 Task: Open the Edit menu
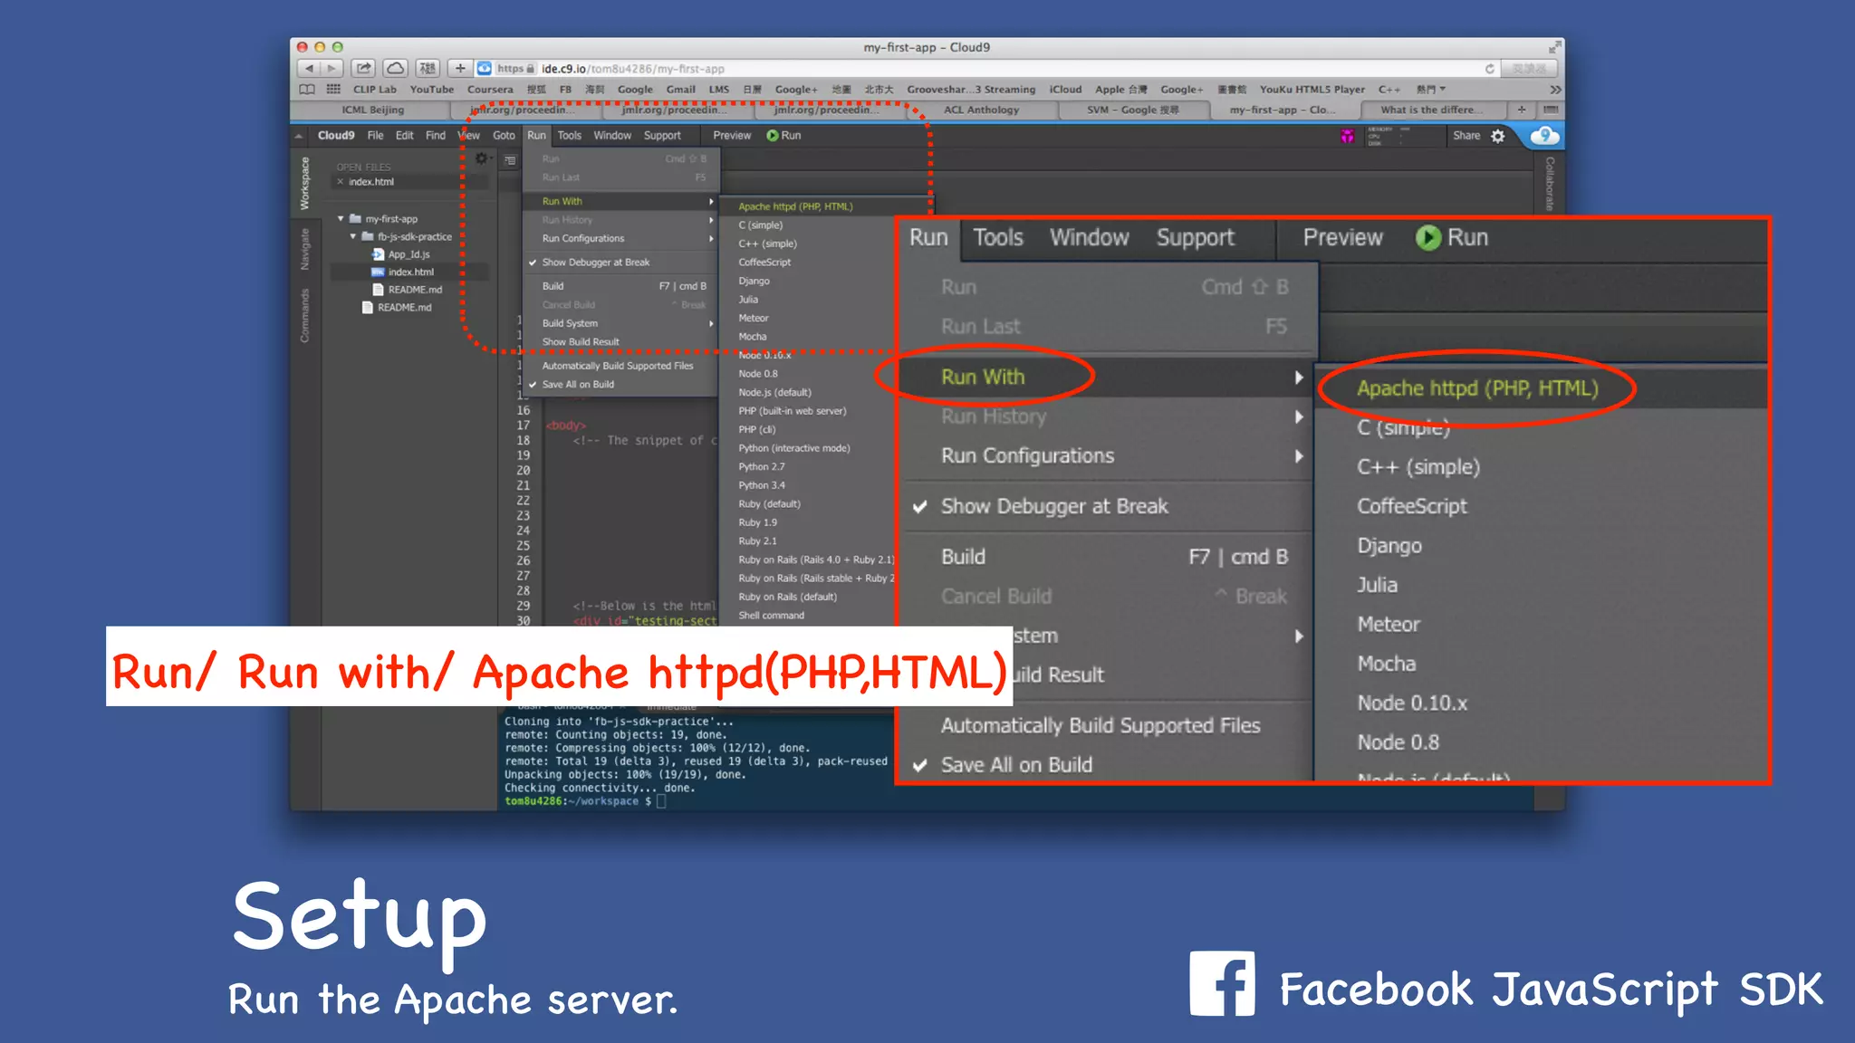[404, 136]
